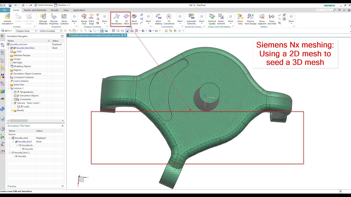Image resolution: width=351 pixels, height=197 pixels.
Task: Select the Constraint Container row
Action: [24, 77]
